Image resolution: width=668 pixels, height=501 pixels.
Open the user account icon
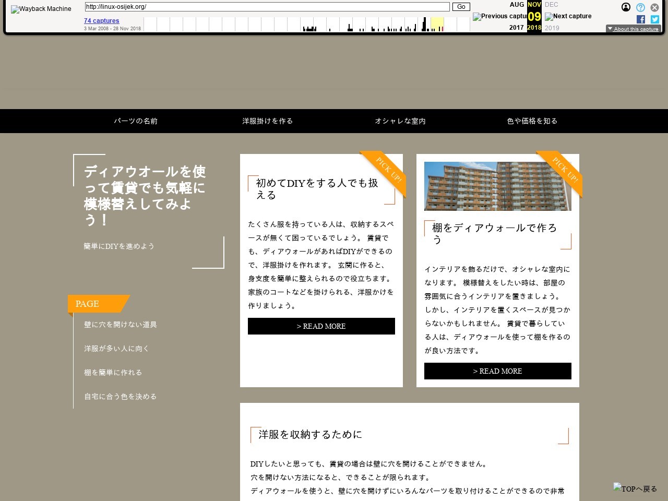(626, 7)
